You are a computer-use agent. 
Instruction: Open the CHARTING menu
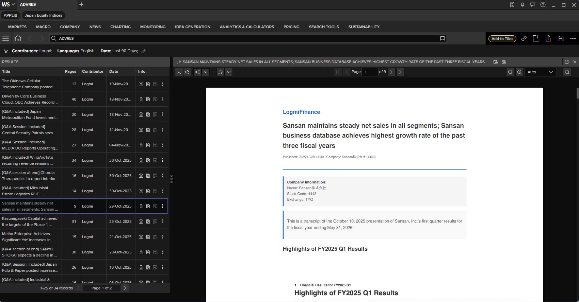[x=120, y=27]
